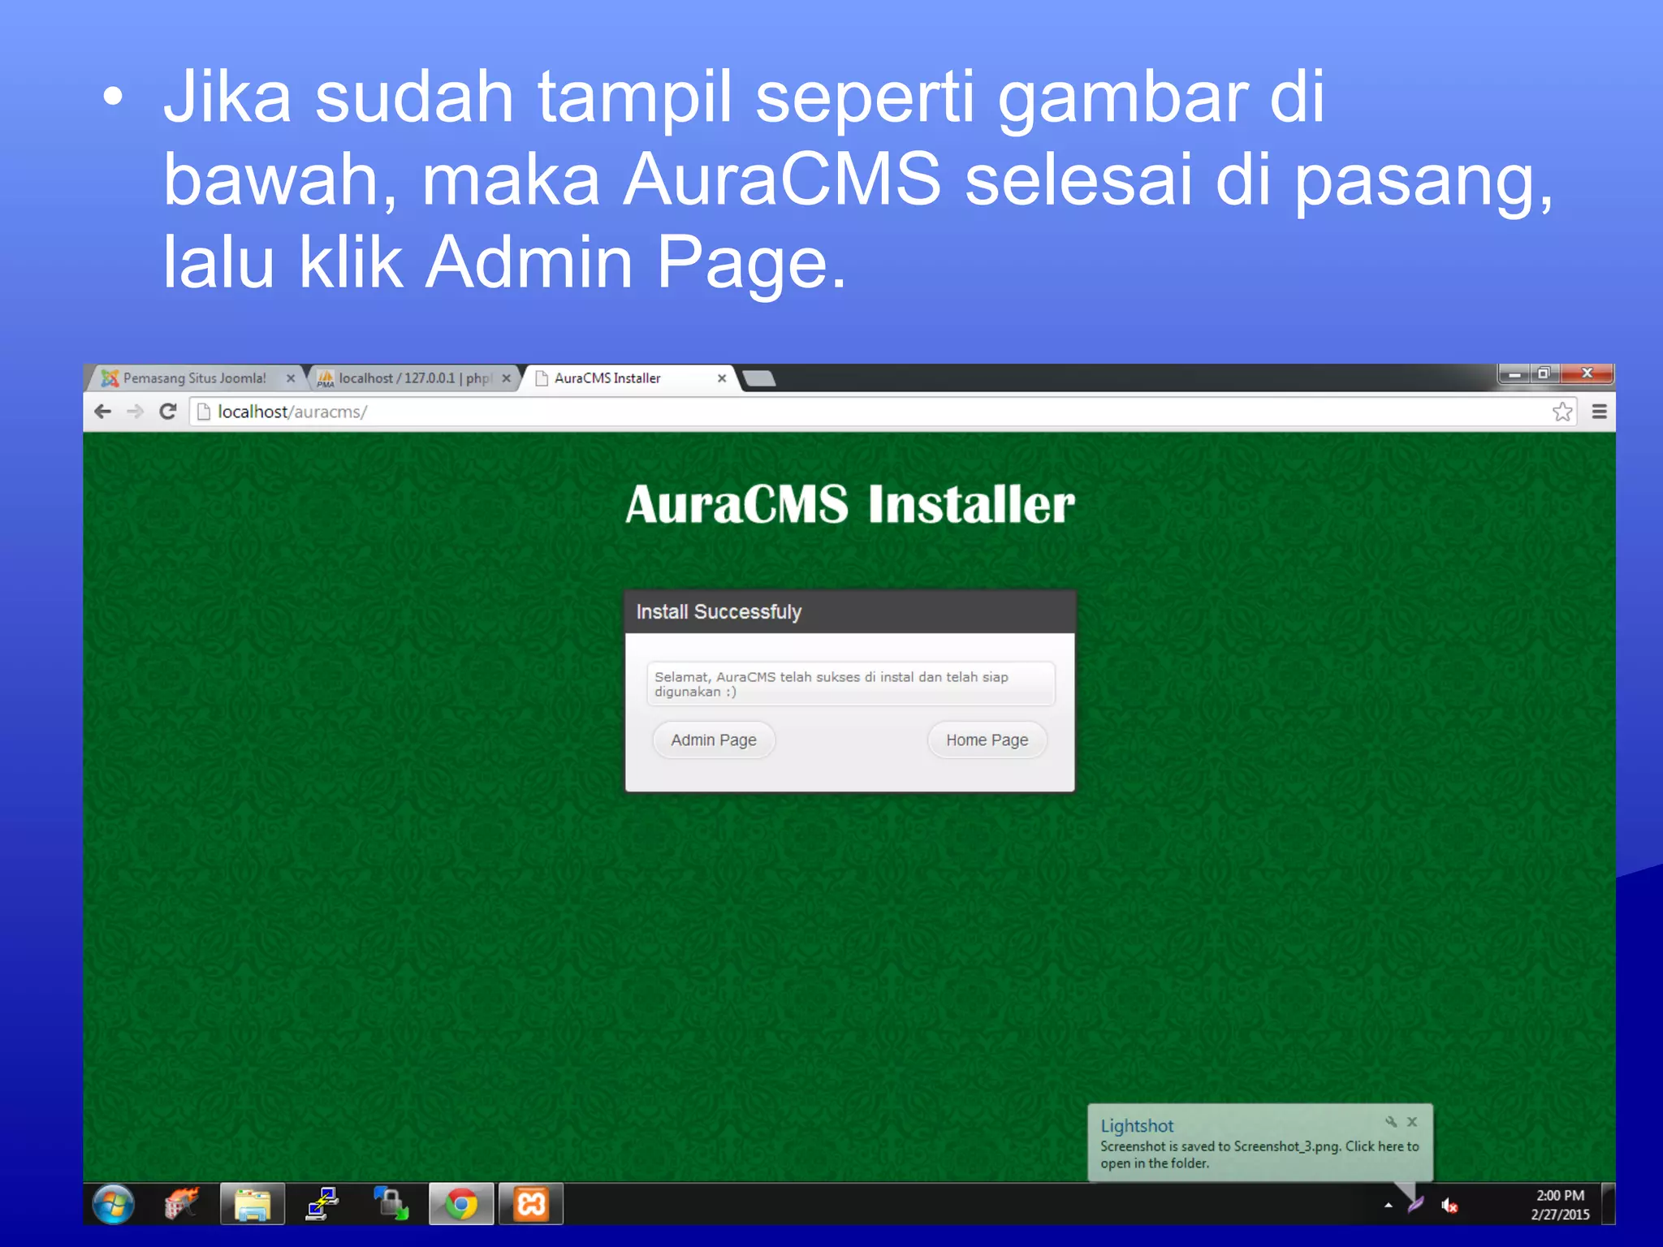Click the Lightshot screenshot saved message
The width and height of the screenshot is (1663, 1247).
pos(1259,1154)
